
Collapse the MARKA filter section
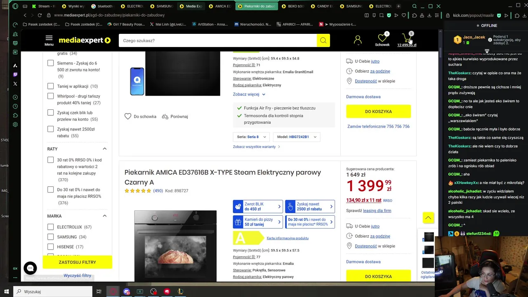(x=104, y=216)
